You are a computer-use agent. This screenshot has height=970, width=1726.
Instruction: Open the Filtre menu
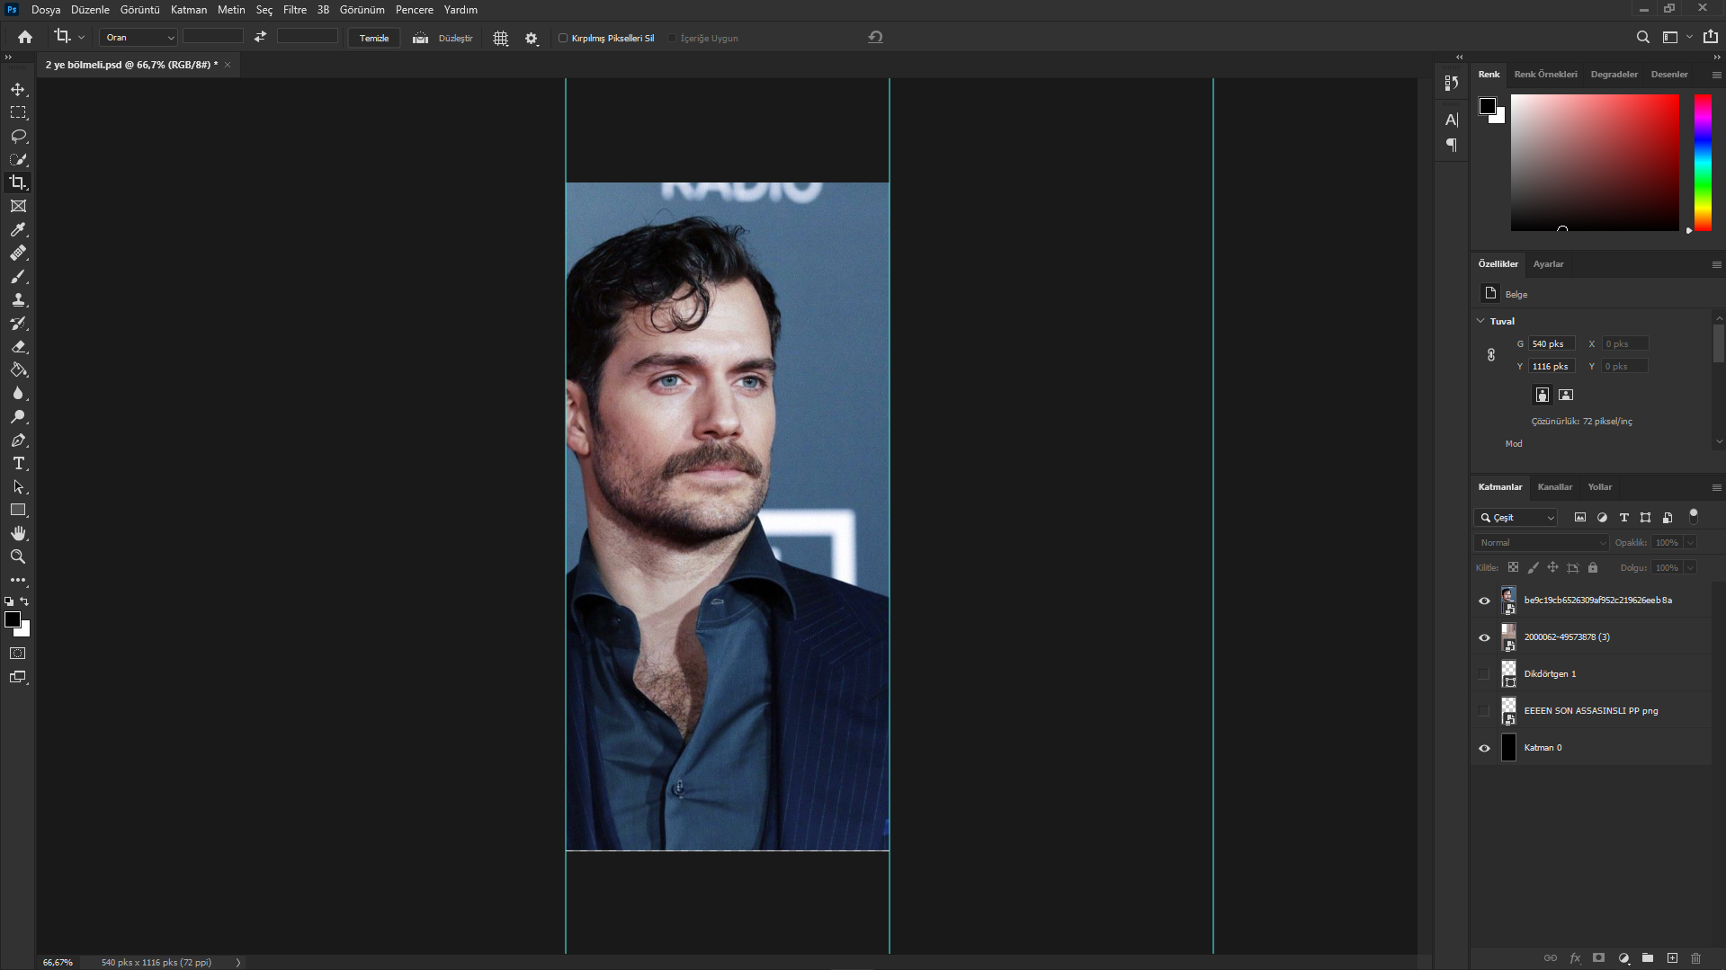pos(294,10)
